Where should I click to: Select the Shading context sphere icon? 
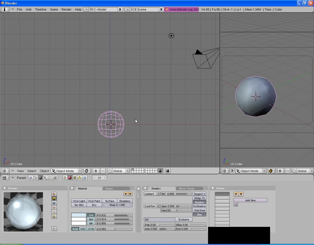(x=40, y=178)
